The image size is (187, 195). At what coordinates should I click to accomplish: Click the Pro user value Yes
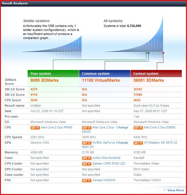point(136,116)
